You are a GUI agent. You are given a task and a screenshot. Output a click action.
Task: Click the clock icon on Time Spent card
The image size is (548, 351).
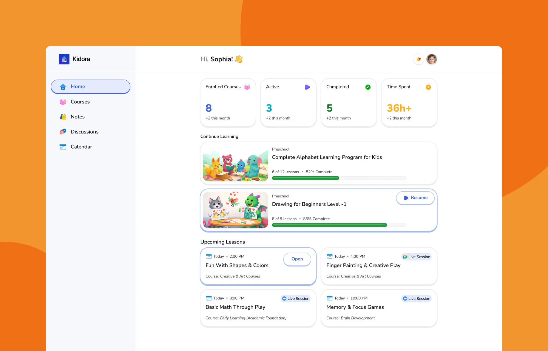tap(428, 87)
